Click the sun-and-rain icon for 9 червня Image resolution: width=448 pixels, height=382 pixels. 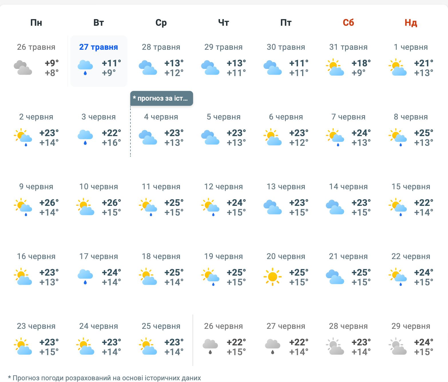point(23,207)
